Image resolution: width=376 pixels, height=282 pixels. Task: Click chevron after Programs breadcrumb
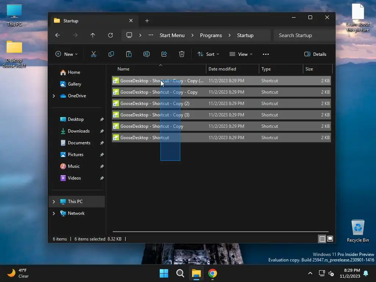point(229,35)
